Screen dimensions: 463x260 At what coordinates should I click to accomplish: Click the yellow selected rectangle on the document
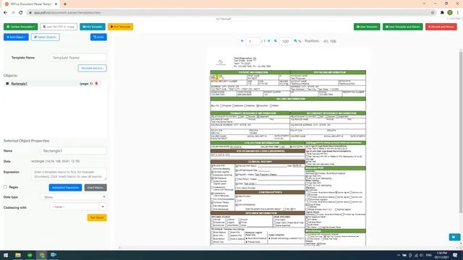(x=216, y=78)
